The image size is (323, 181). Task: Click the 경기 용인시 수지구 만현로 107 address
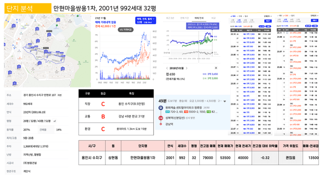39,95
